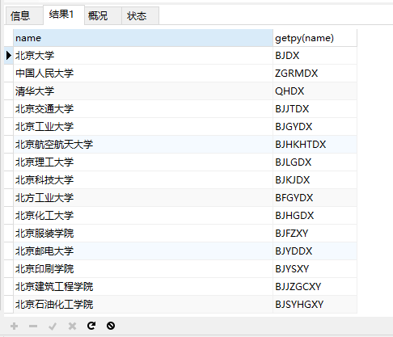Viewport: 393px width, 337px height.
Task: Select the cell 北京石油化工学院
Action: [143, 305]
